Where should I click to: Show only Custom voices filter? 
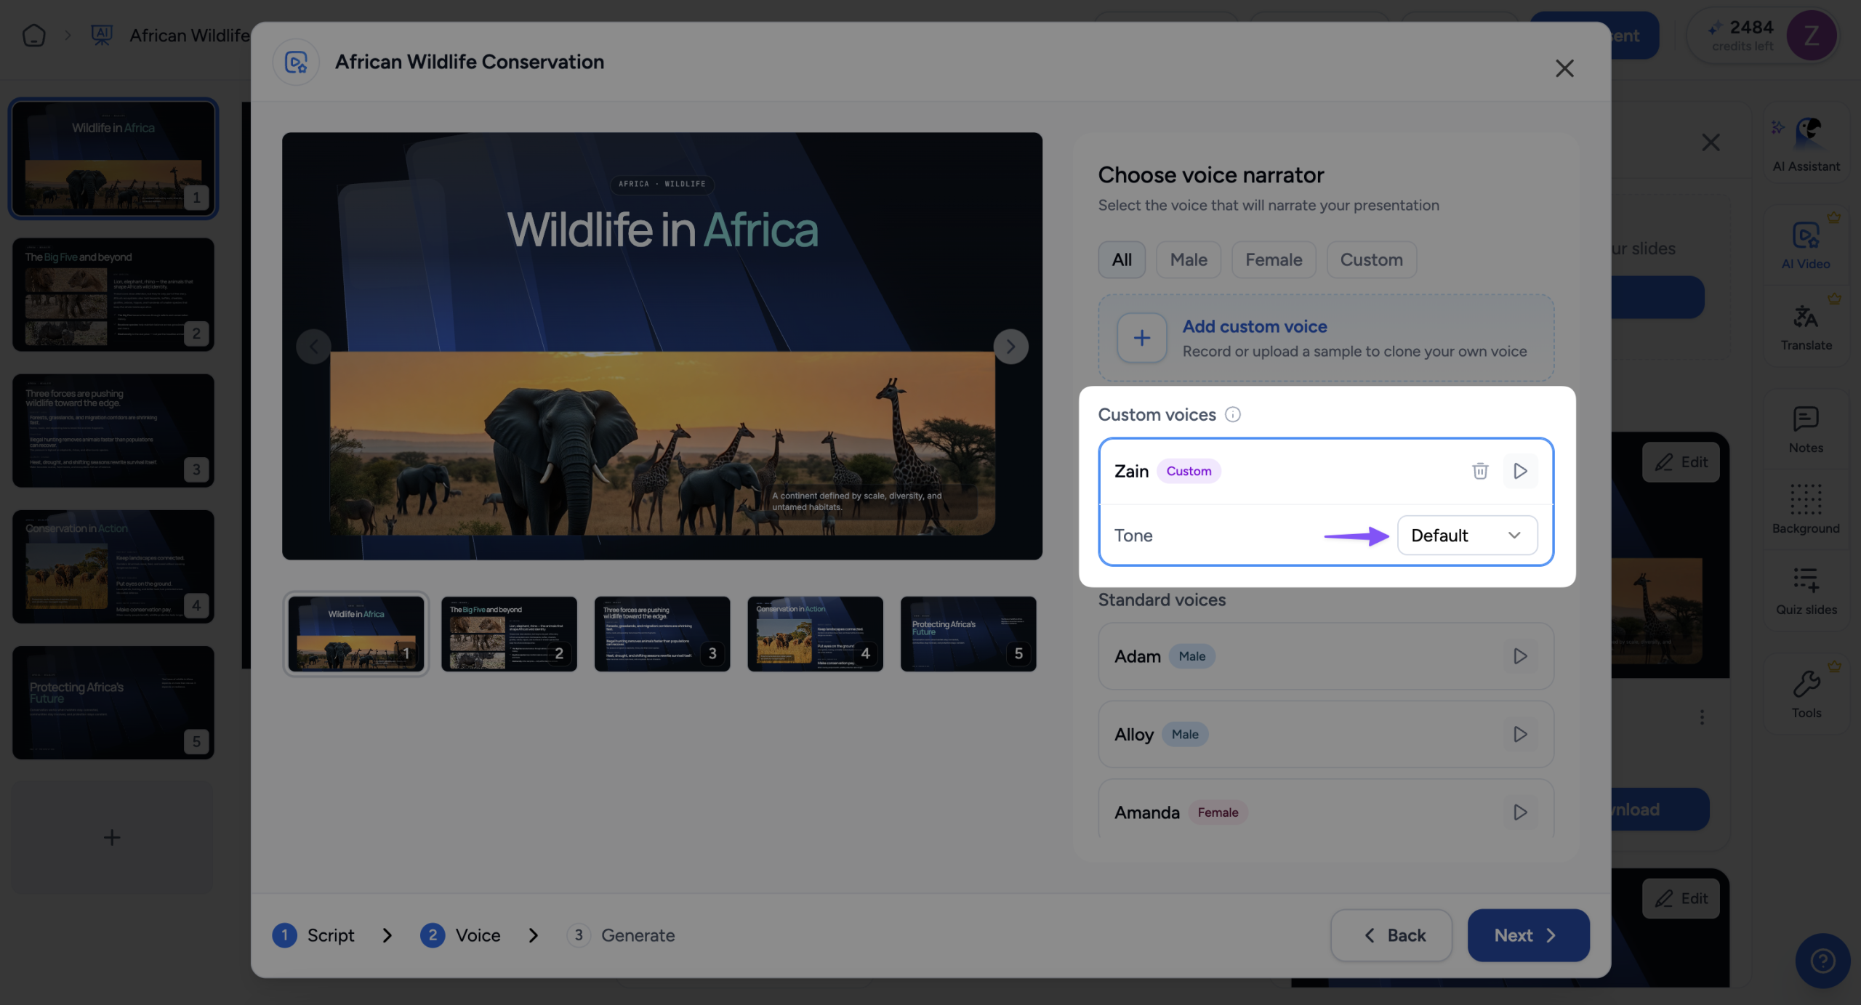pos(1371,259)
